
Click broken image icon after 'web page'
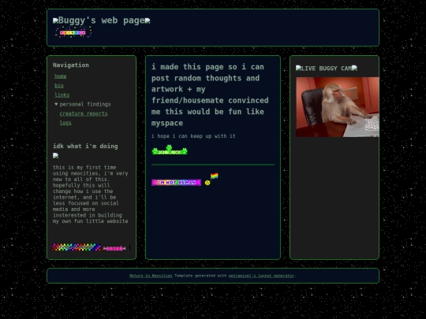[148, 20]
